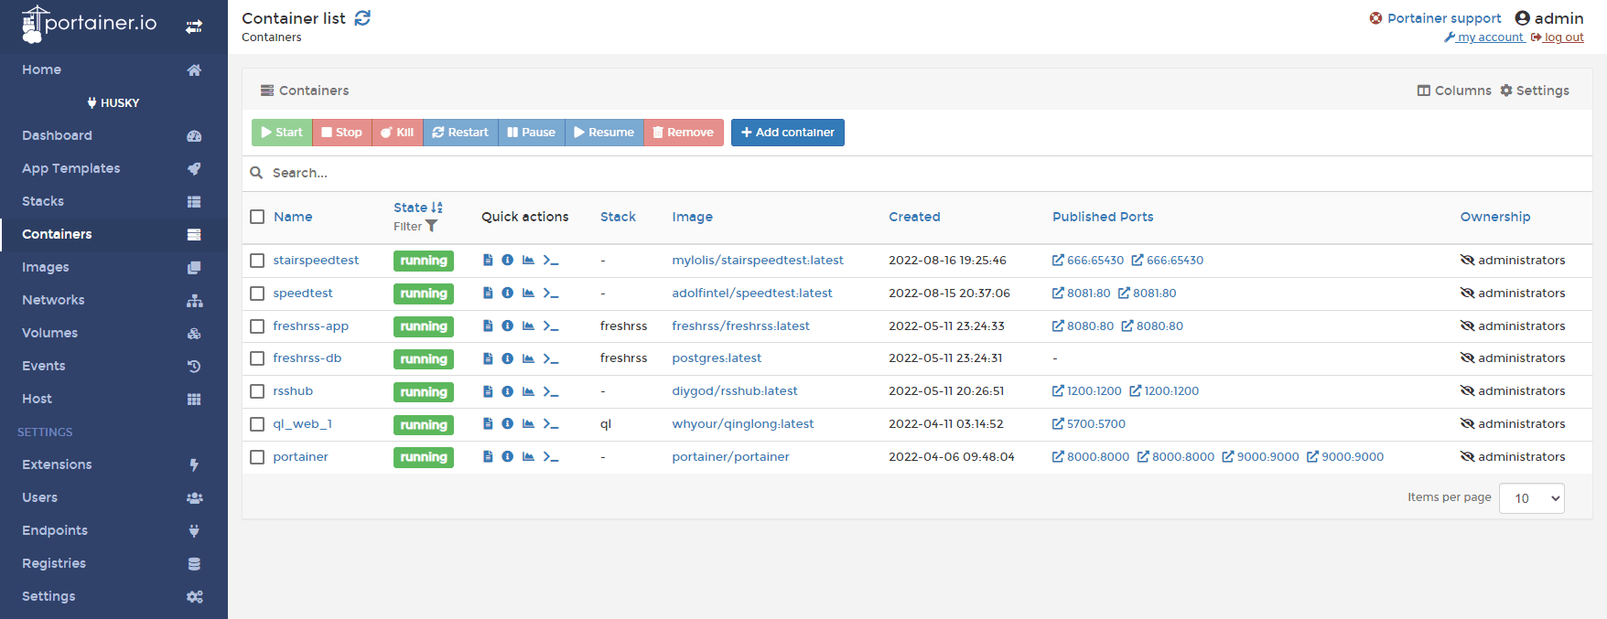
Task: Open Endpoints in the sidebar
Action: (113, 530)
